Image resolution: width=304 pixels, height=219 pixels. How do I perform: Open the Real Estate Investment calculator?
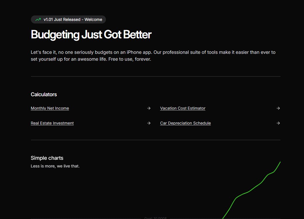[52, 123]
